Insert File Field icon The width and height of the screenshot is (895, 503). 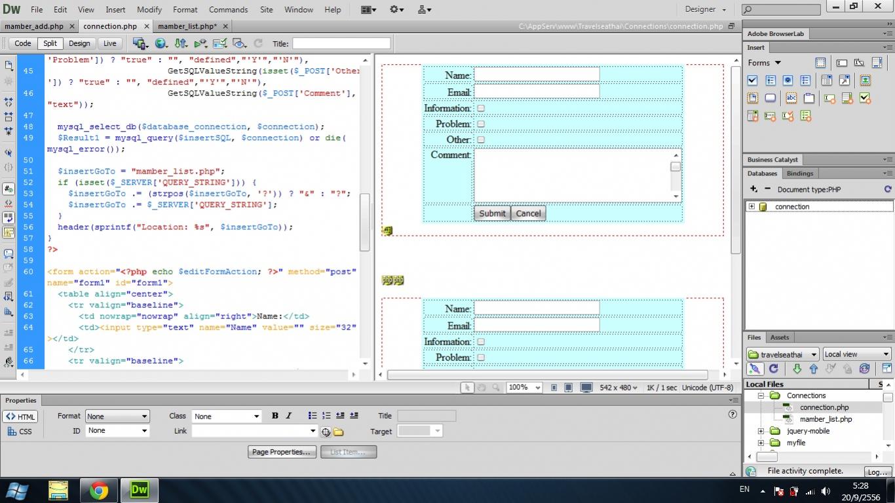[x=752, y=98]
